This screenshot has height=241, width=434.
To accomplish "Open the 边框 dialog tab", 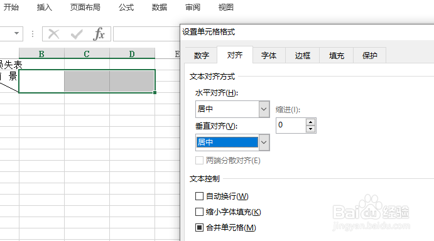I will (303, 56).
